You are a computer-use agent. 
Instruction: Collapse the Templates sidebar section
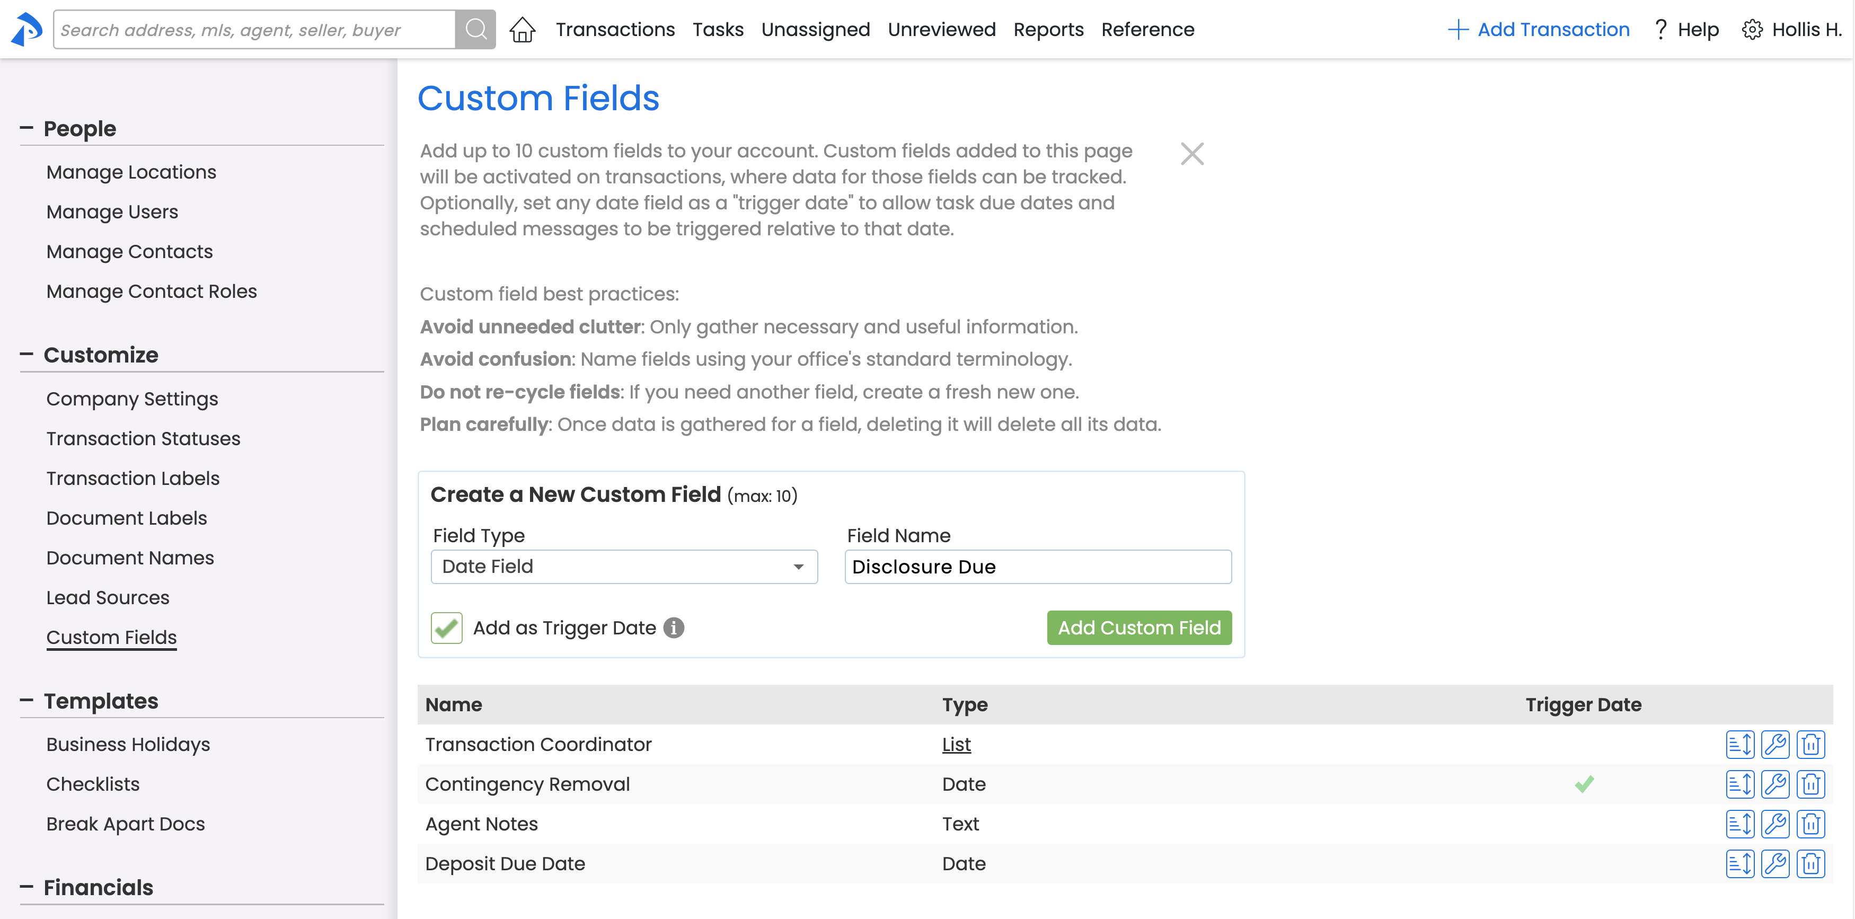[x=26, y=700]
